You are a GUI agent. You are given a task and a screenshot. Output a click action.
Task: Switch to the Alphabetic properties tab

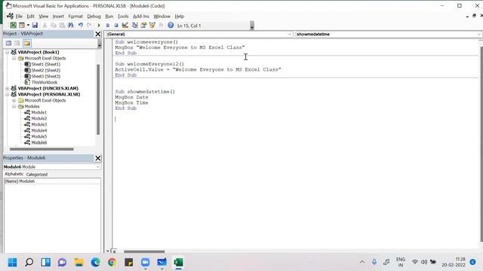pos(14,174)
